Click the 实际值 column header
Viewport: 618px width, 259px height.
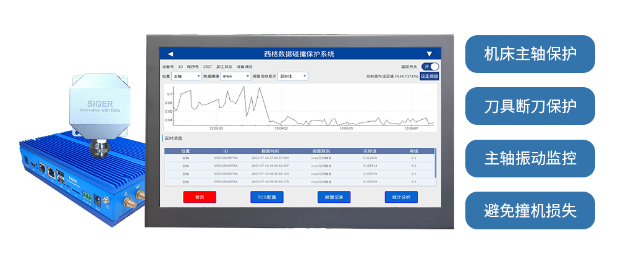pyautogui.click(x=370, y=151)
